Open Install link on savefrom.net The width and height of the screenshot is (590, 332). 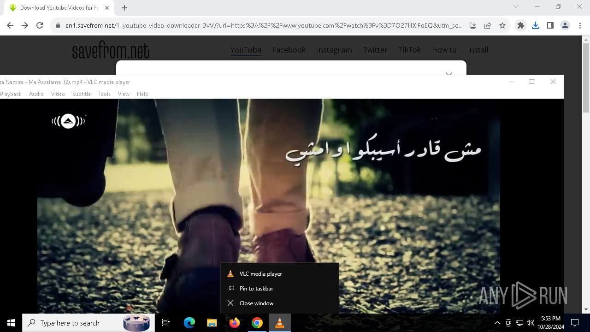[x=478, y=50]
